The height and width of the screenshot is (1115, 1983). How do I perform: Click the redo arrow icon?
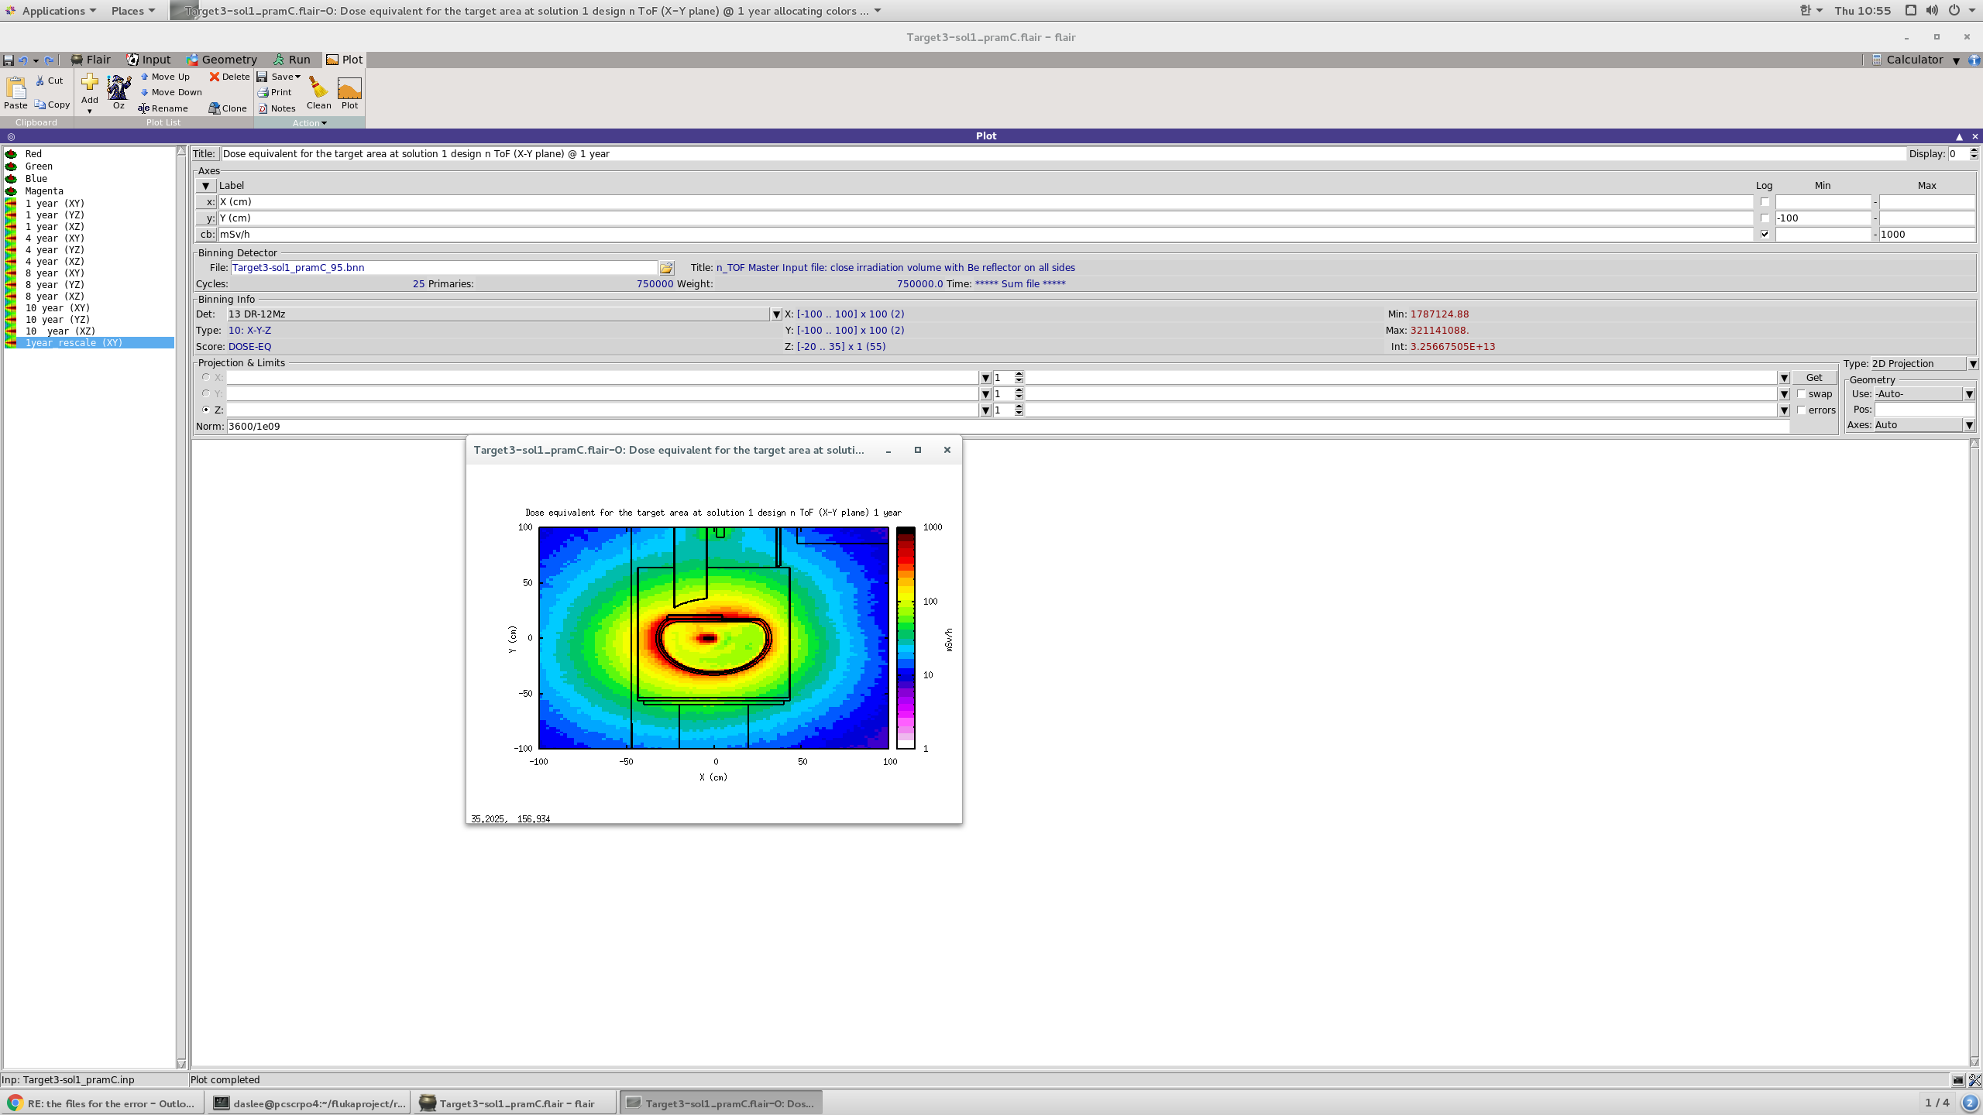[x=50, y=60]
